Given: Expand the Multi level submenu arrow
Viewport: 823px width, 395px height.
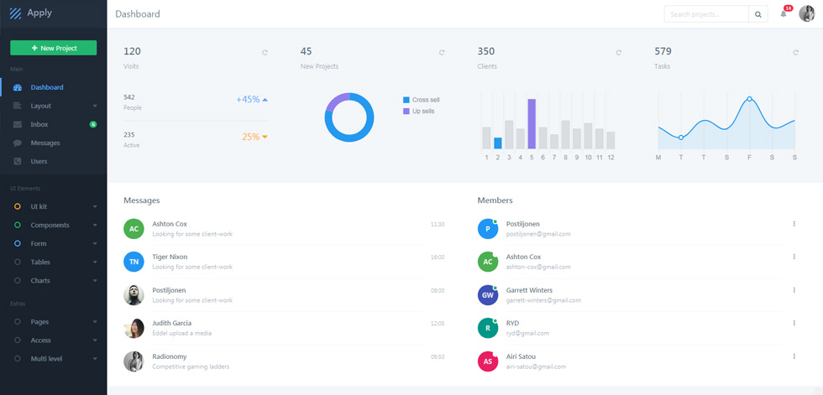Looking at the screenshot, I should click(x=95, y=359).
